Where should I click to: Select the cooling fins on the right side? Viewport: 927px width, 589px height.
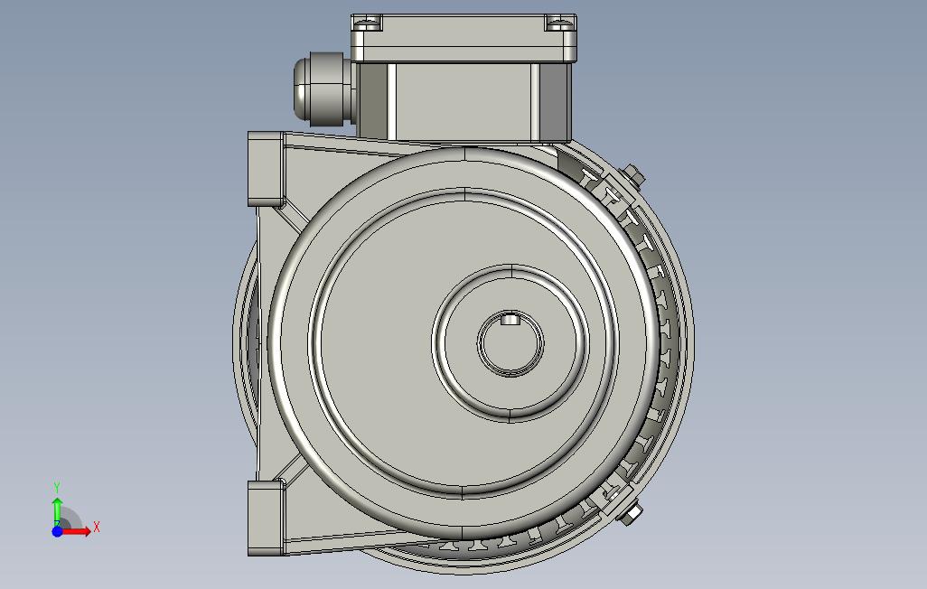665,343
